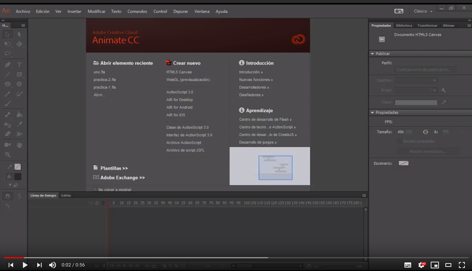Collapse the Propiedades section triangle
The width and height of the screenshot is (472, 271).
pos(372,113)
